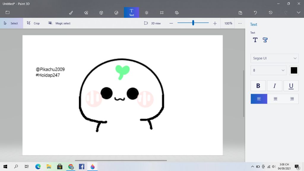304x171 pixels.
Task: Expand the top bar chevron menu
Action: pyautogui.click(x=298, y=12)
